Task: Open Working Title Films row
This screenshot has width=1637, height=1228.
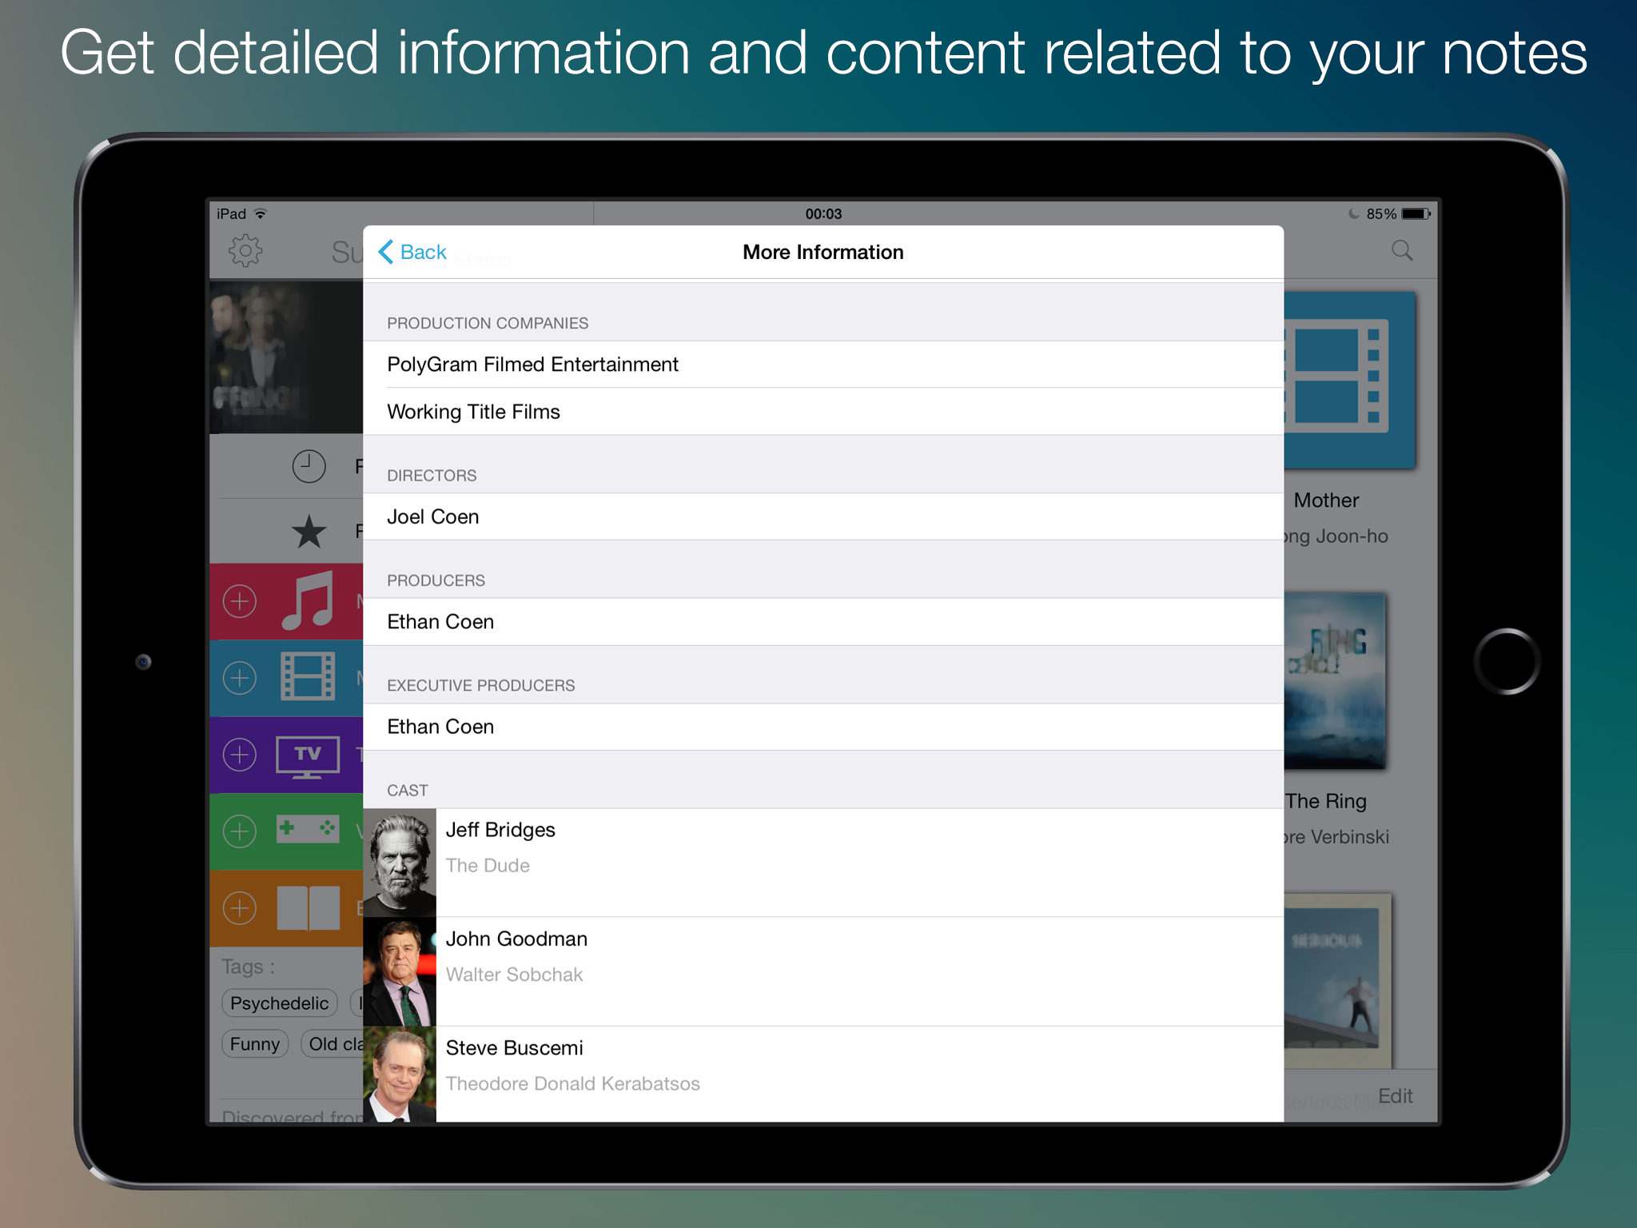Action: [823, 412]
